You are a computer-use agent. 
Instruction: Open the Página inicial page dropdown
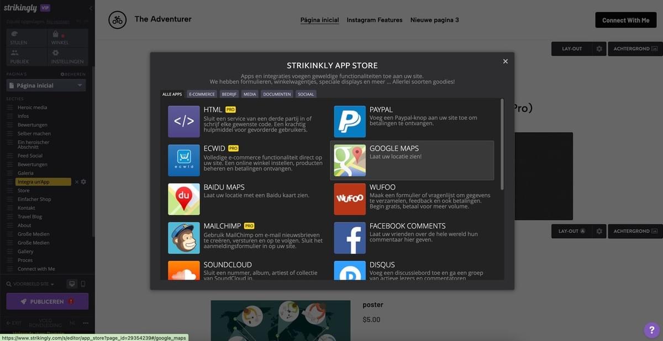point(46,85)
